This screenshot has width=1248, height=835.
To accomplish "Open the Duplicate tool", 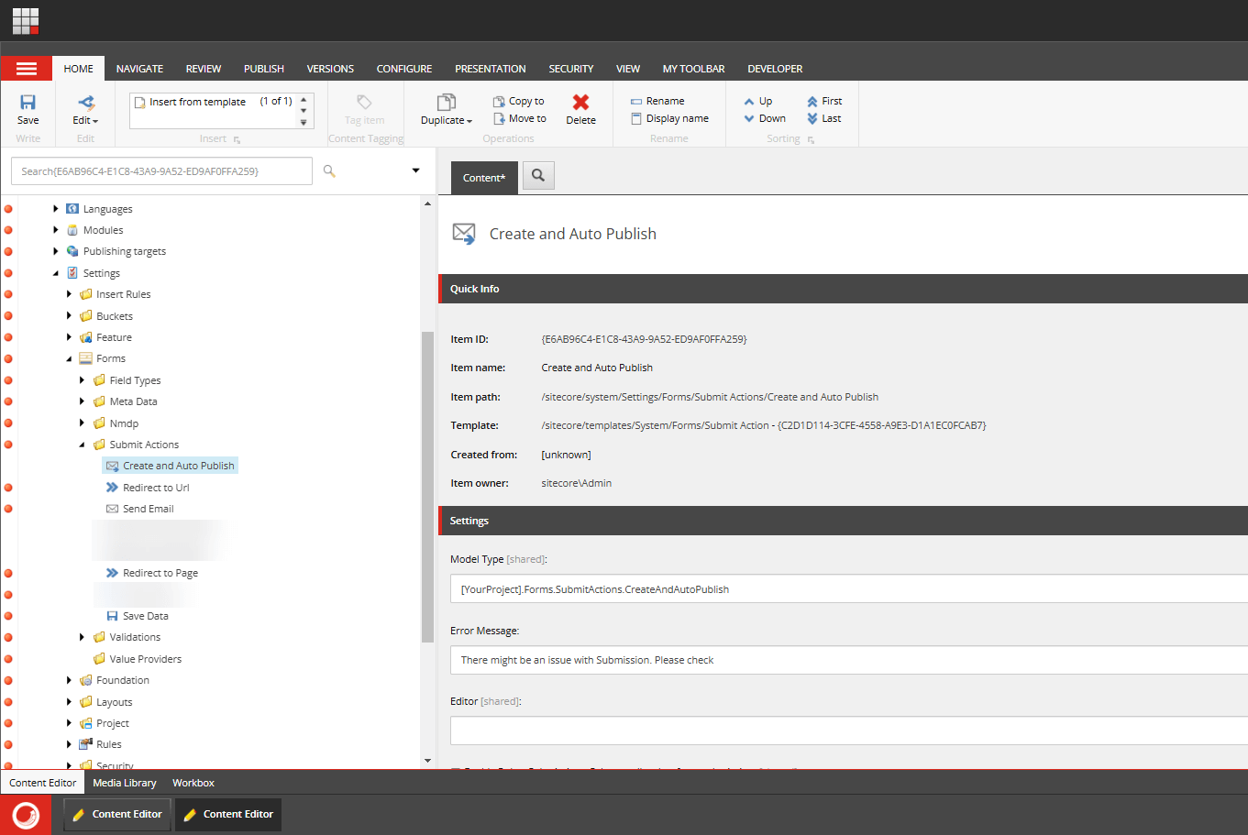I will click(447, 109).
